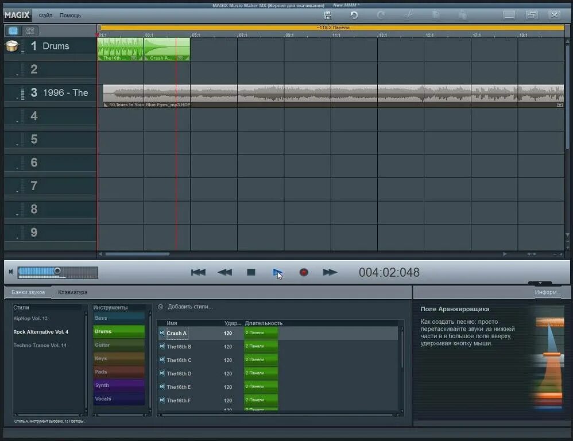Open dropdown menu on Crash A clip
This screenshot has width=573, height=441.
pyautogui.click(x=180, y=58)
